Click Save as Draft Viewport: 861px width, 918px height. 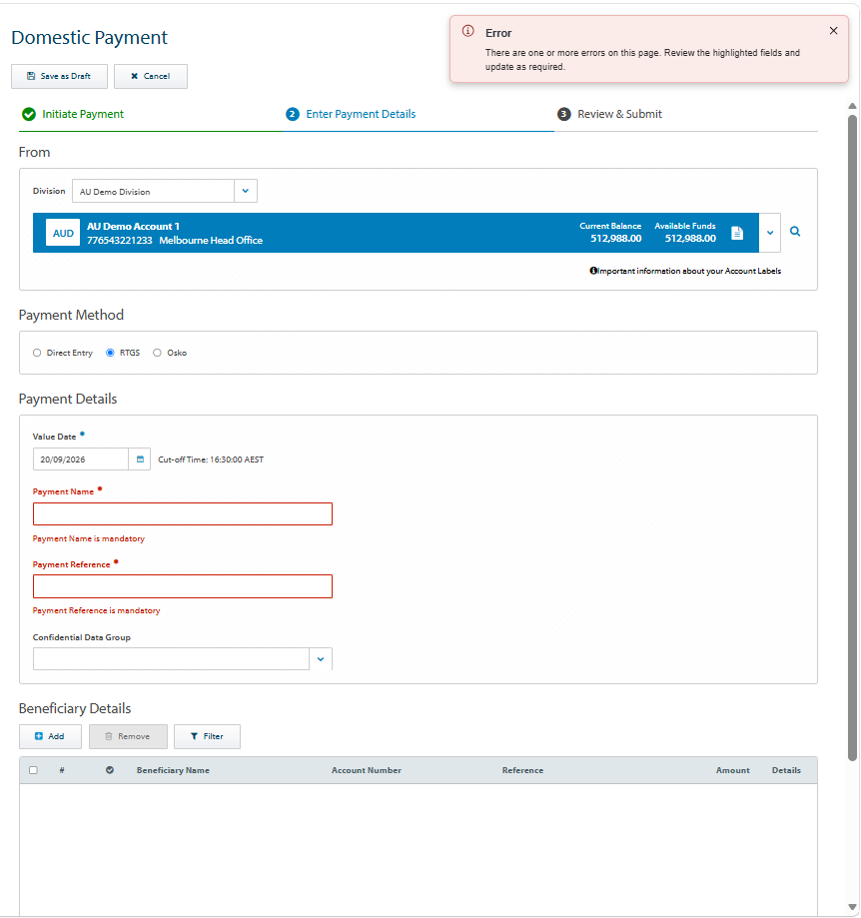(59, 76)
